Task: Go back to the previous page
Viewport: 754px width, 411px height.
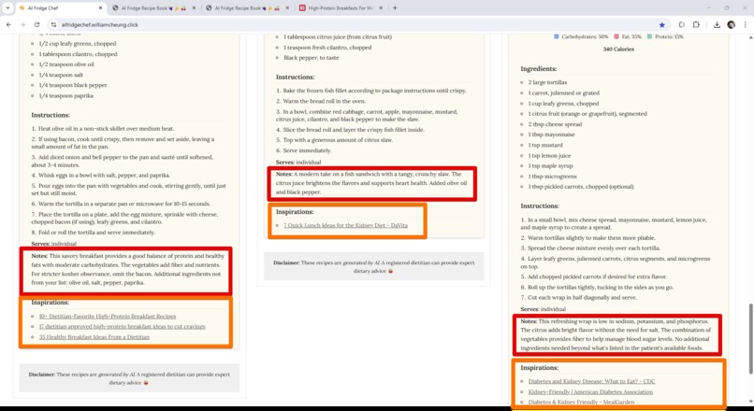Action: (8, 25)
